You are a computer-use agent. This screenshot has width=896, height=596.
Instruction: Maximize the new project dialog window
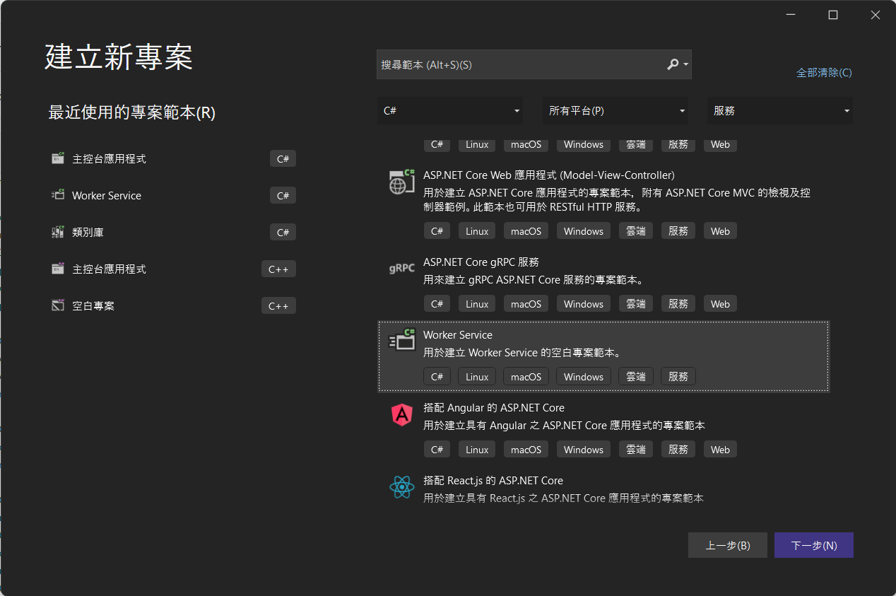833,15
